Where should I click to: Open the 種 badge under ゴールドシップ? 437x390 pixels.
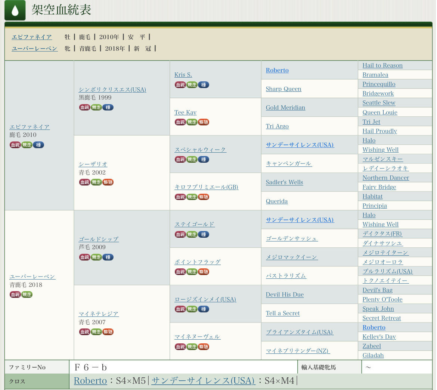tap(108, 257)
